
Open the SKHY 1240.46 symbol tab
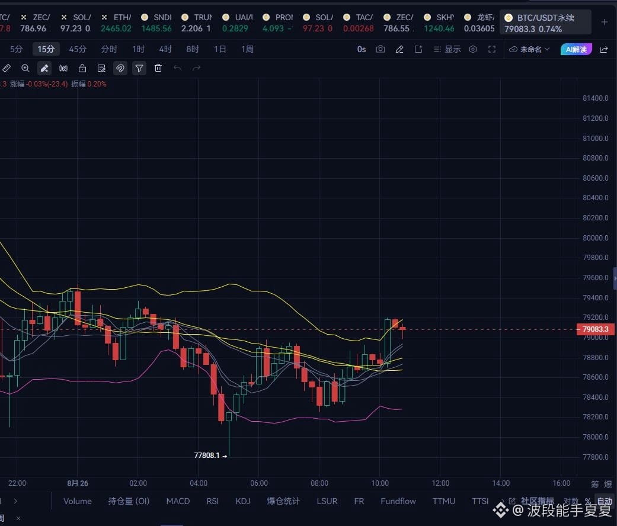(439, 23)
